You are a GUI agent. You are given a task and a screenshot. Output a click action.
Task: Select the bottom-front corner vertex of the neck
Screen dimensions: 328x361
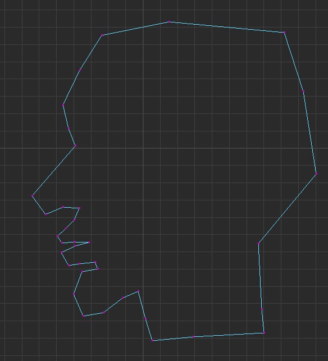click(x=152, y=340)
